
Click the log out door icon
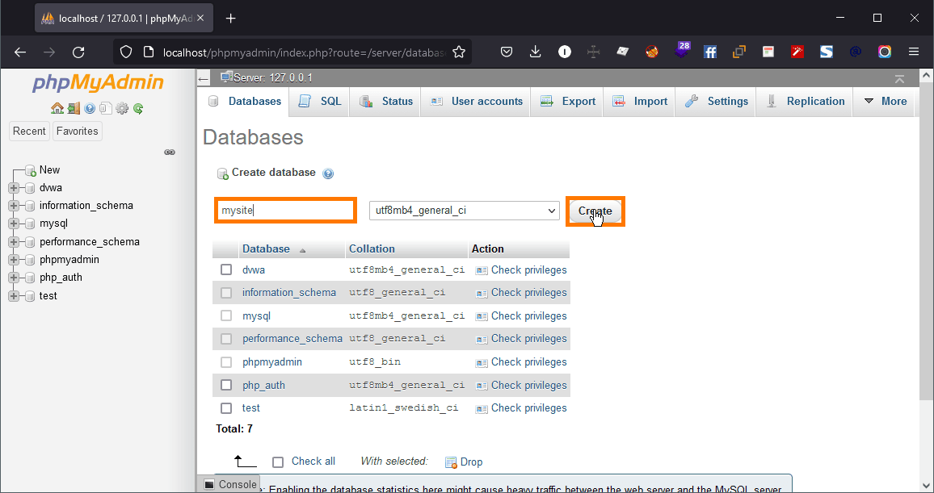pos(74,108)
